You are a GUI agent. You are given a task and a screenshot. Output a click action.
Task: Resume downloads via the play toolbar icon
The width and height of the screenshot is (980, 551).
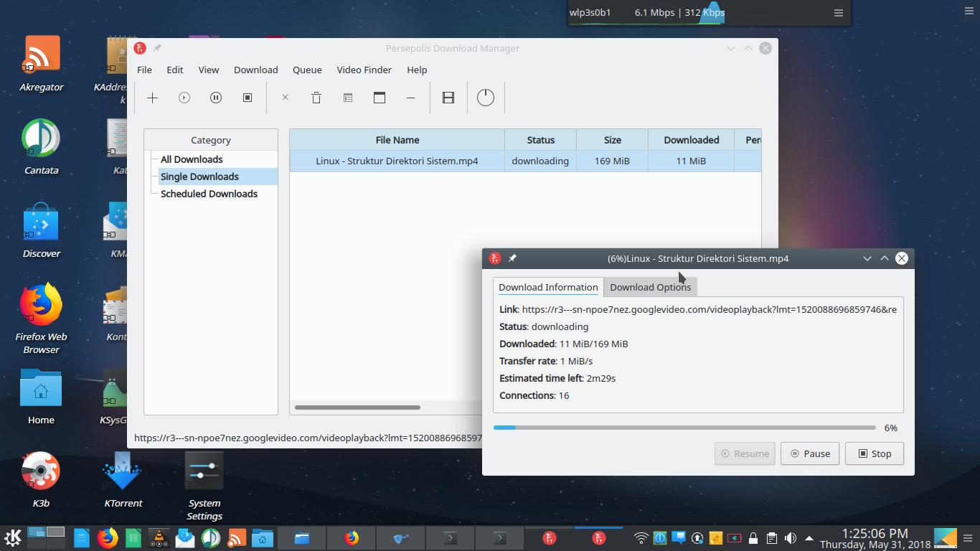(x=184, y=98)
